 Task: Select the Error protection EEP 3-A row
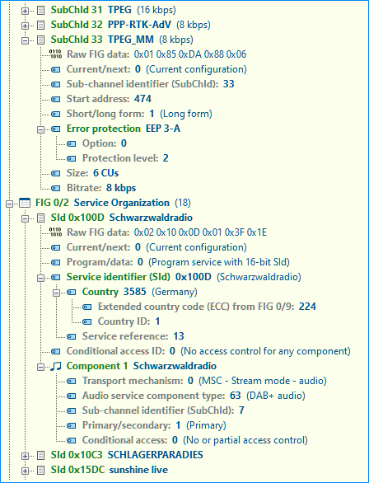pyautogui.click(x=124, y=129)
